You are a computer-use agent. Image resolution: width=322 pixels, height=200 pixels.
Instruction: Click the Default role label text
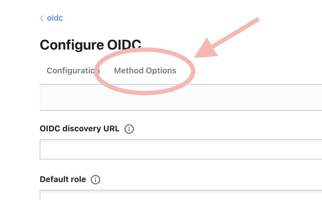(x=63, y=179)
